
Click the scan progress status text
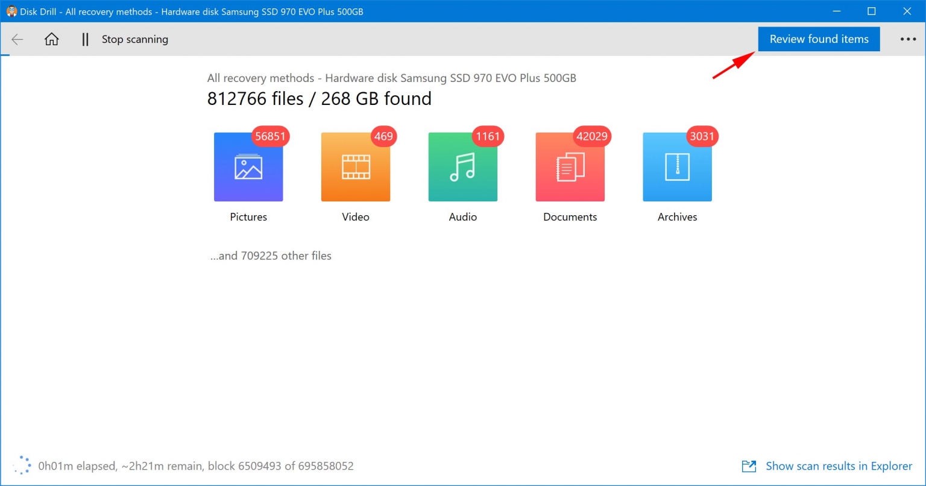[x=195, y=465]
